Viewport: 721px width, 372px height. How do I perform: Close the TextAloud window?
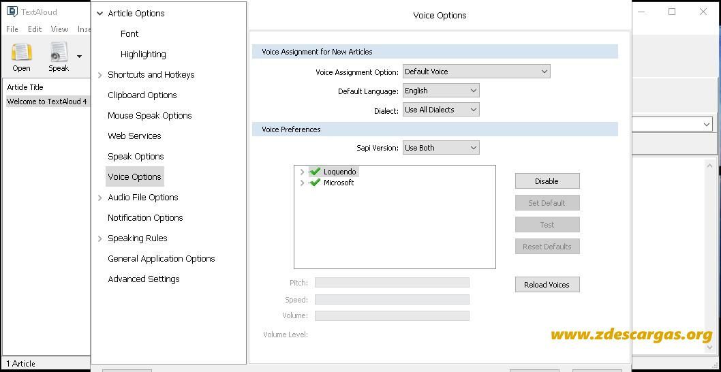pyautogui.click(x=703, y=12)
